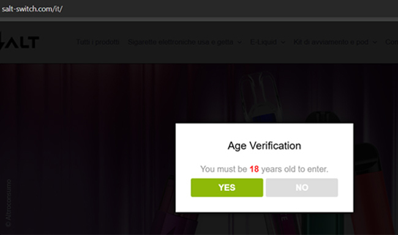Click the blue vape pod image above the dialog
This screenshot has height=235, width=398.
(261, 98)
